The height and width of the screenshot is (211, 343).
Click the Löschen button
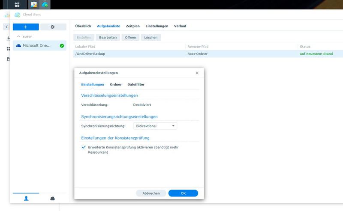click(151, 37)
